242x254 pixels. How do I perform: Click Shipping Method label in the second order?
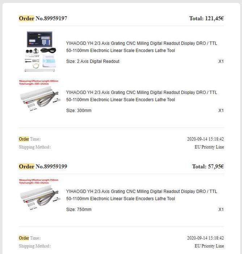[x=35, y=246]
